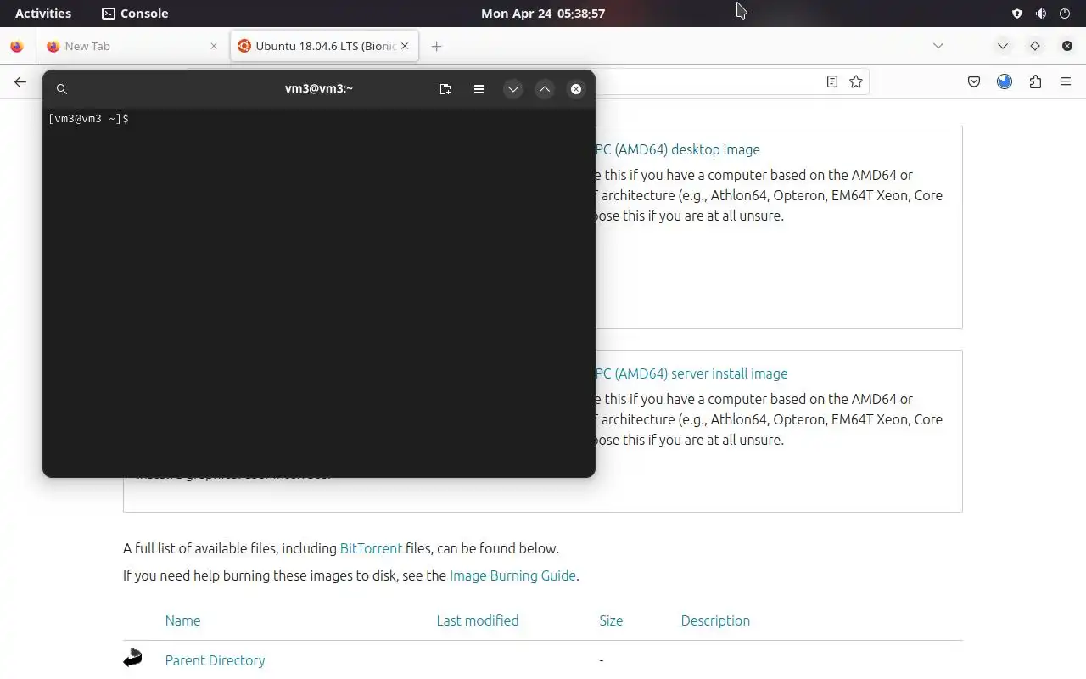
Task: Select the pinned Firefox tab
Action: point(17,46)
